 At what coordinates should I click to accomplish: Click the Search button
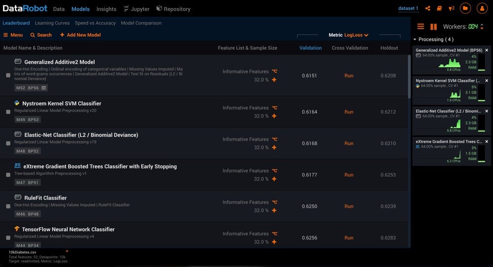41,35
